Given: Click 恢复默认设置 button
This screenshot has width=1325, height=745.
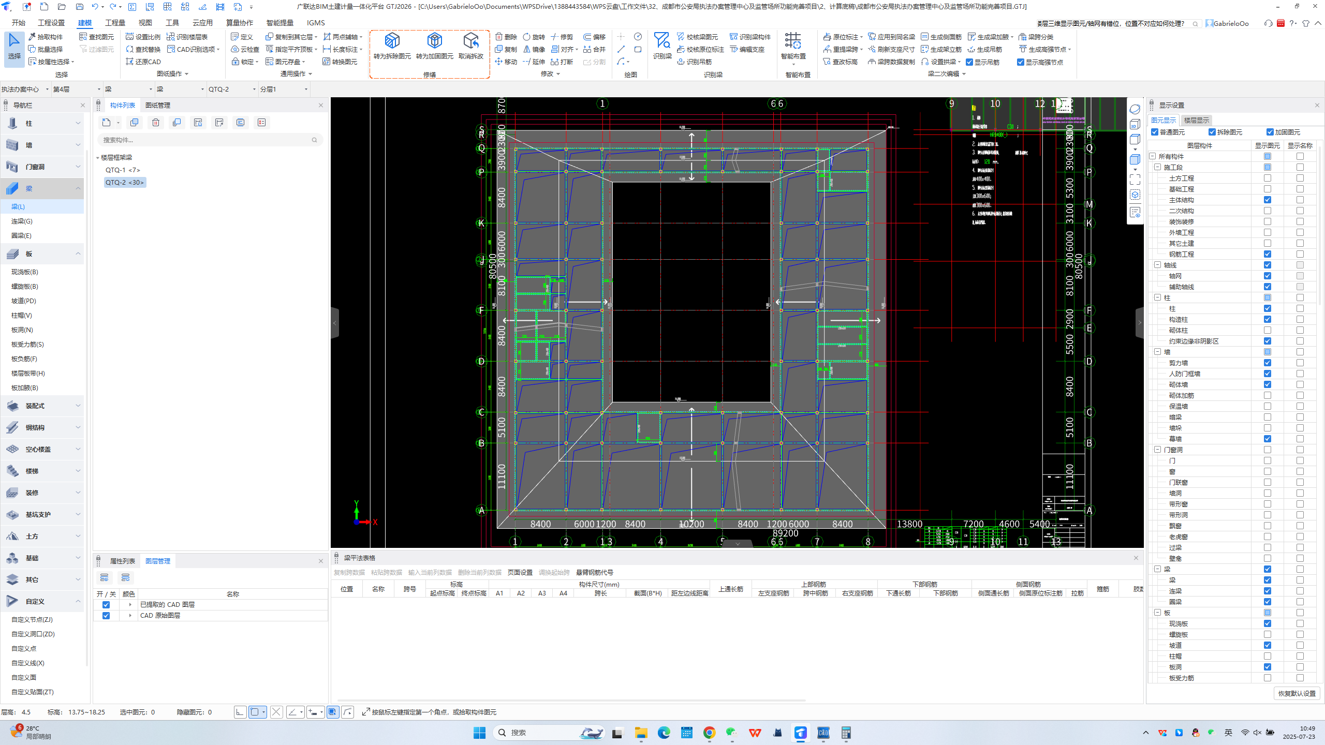Looking at the screenshot, I should [1297, 693].
